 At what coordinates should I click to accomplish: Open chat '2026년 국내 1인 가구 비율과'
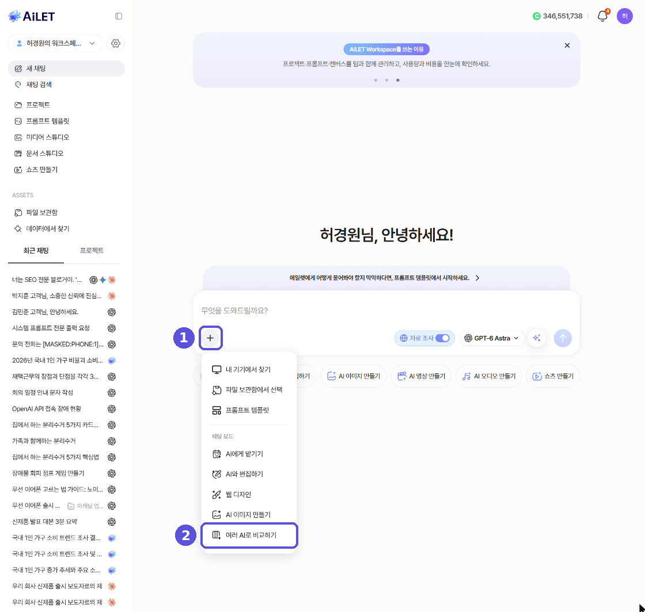[x=64, y=360]
